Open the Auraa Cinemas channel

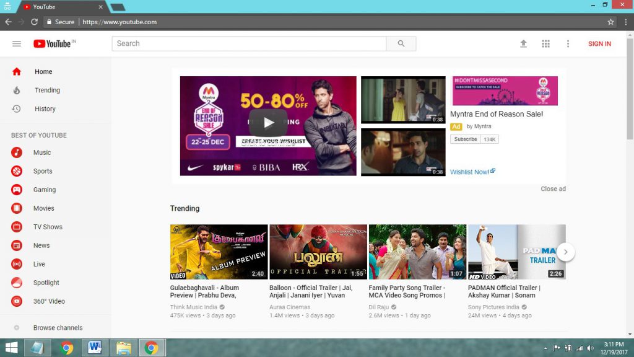click(x=290, y=307)
